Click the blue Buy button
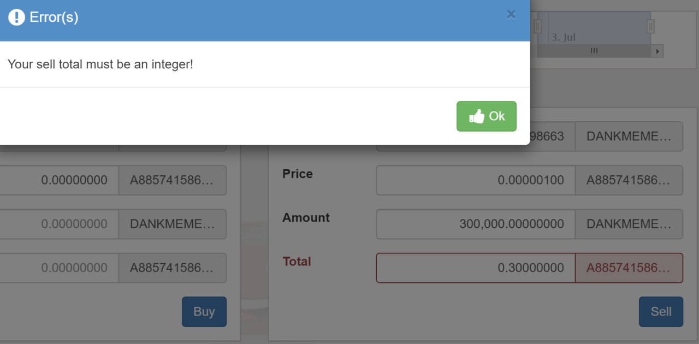 click(x=204, y=312)
